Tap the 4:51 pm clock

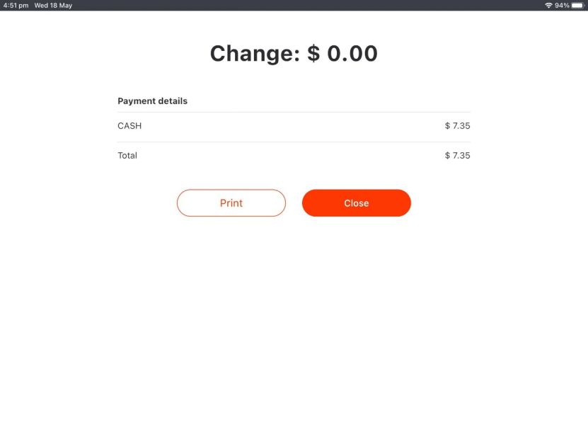[16, 5]
